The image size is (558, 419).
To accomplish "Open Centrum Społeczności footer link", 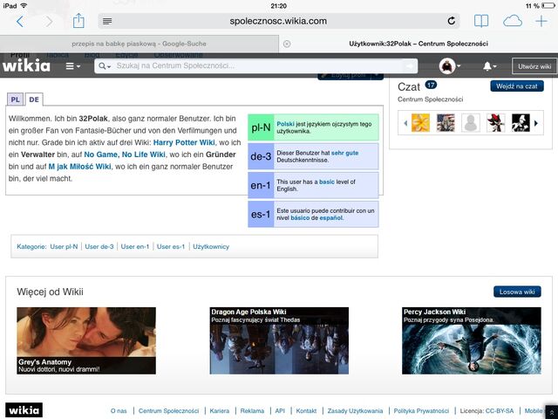I will coord(168,411).
